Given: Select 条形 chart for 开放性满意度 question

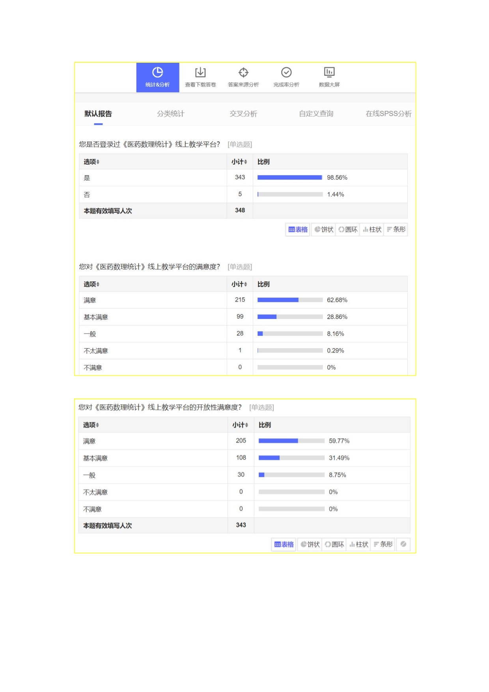Looking at the screenshot, I should pyautogui.click(x=383, y=544).
